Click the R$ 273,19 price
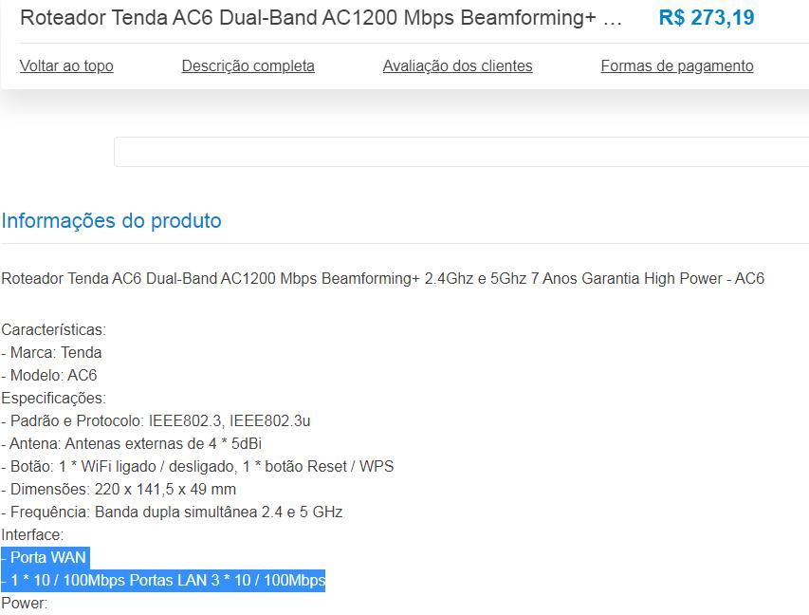The height and width of the screenshot is (615, 809). (x=707, y=17)
